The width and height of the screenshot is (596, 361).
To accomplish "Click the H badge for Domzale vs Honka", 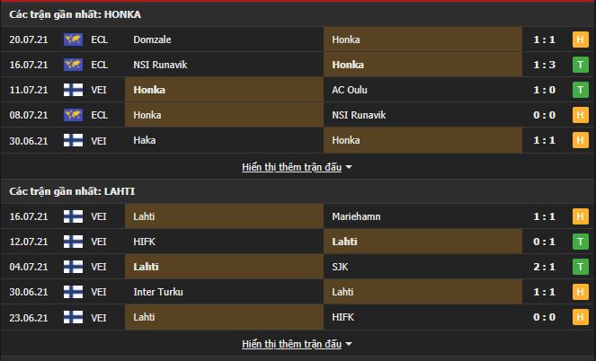I will (x=580, y=40).
